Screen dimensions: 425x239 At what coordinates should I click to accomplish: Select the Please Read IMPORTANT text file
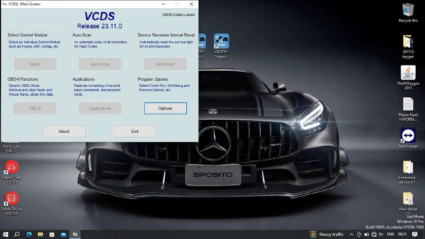(408, 109)
